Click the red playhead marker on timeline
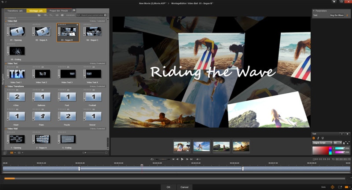 tap(142, 165)
